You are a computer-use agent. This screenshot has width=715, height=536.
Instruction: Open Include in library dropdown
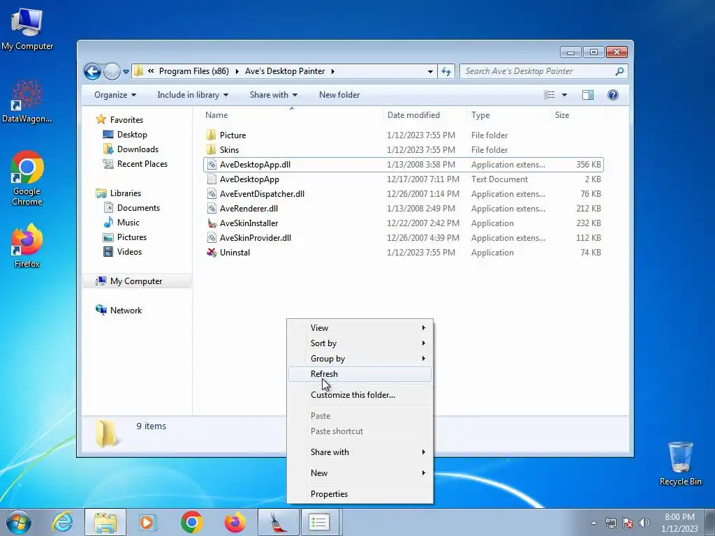pyautogui.click(x=193, y=95)
